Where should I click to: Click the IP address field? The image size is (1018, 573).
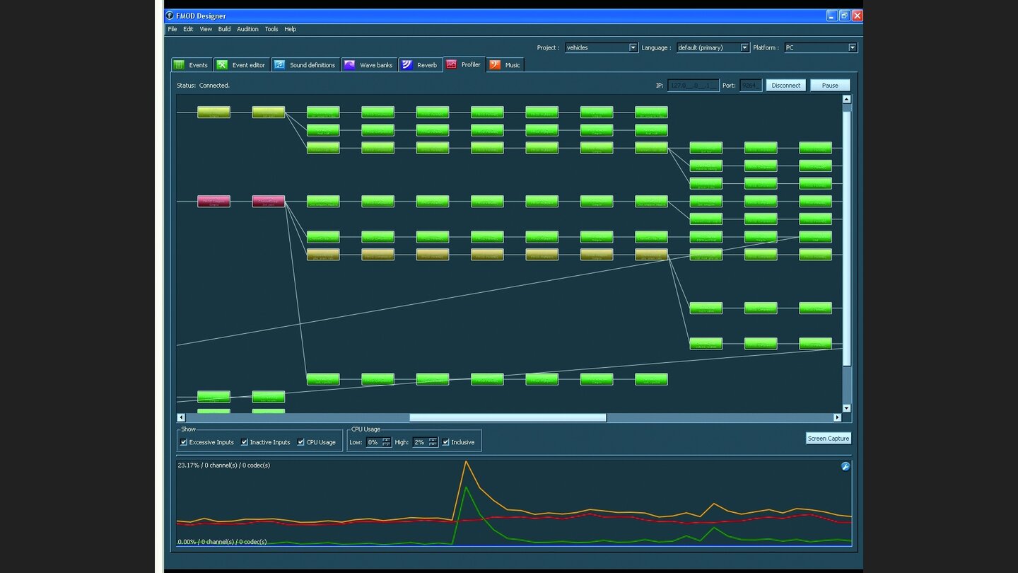coord(694,85)
